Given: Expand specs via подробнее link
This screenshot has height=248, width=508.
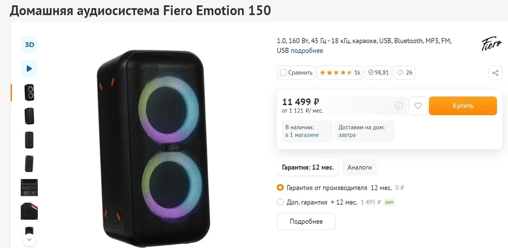Looking at the screenshot, I should click(307, 51).
